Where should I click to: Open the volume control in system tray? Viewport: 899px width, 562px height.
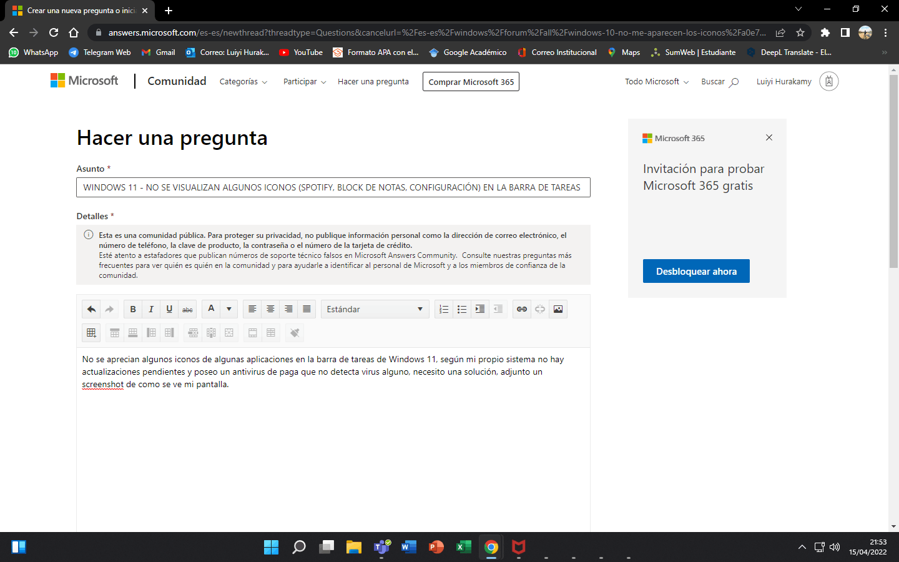point(835,547)
